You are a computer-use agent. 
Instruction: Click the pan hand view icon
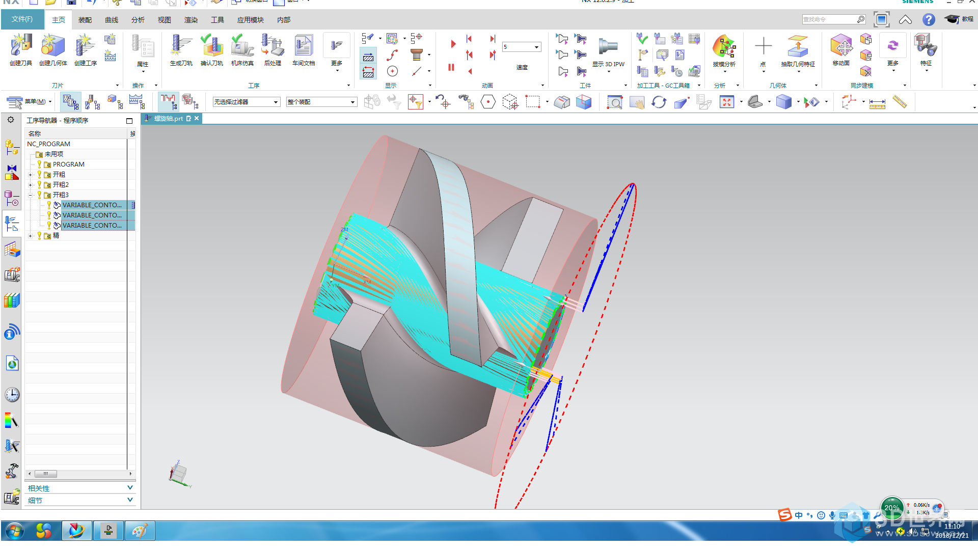(x=637, y=102)
